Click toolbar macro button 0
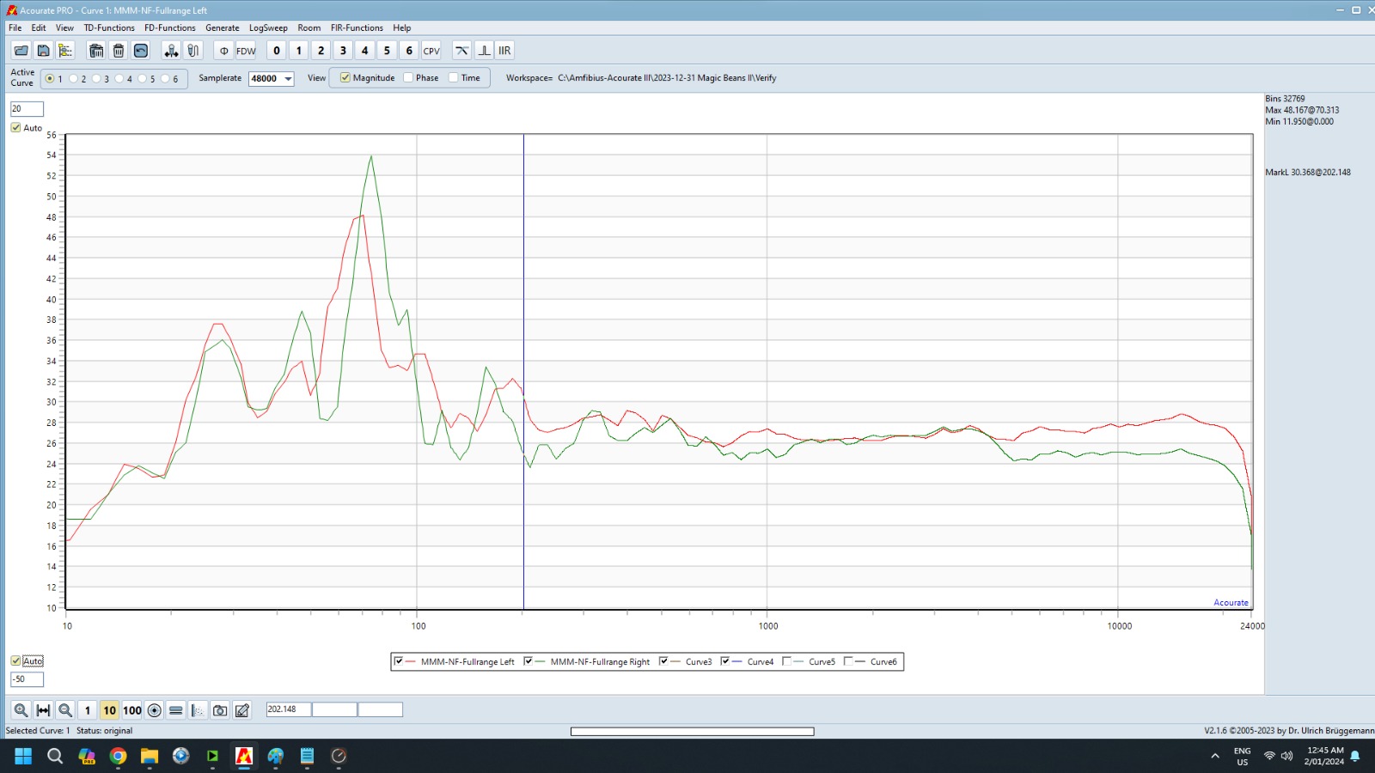Screen dimensions: 1375x773 277,51
